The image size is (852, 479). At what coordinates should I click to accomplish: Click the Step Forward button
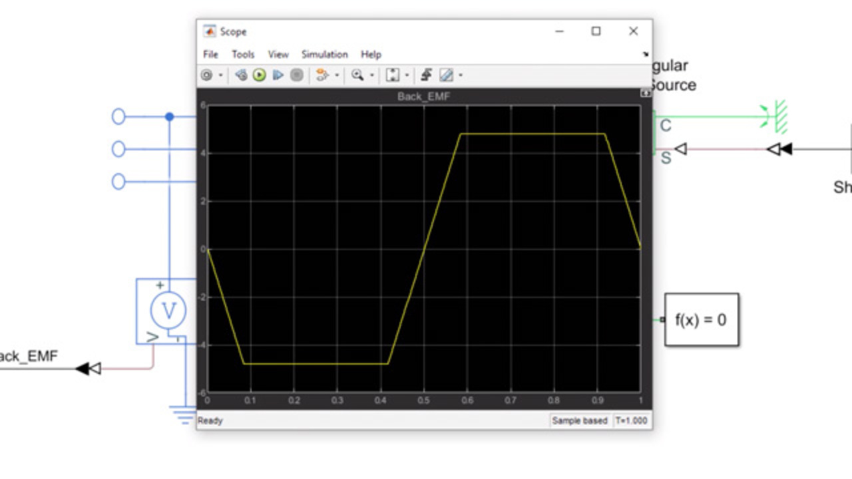[278, 75]
